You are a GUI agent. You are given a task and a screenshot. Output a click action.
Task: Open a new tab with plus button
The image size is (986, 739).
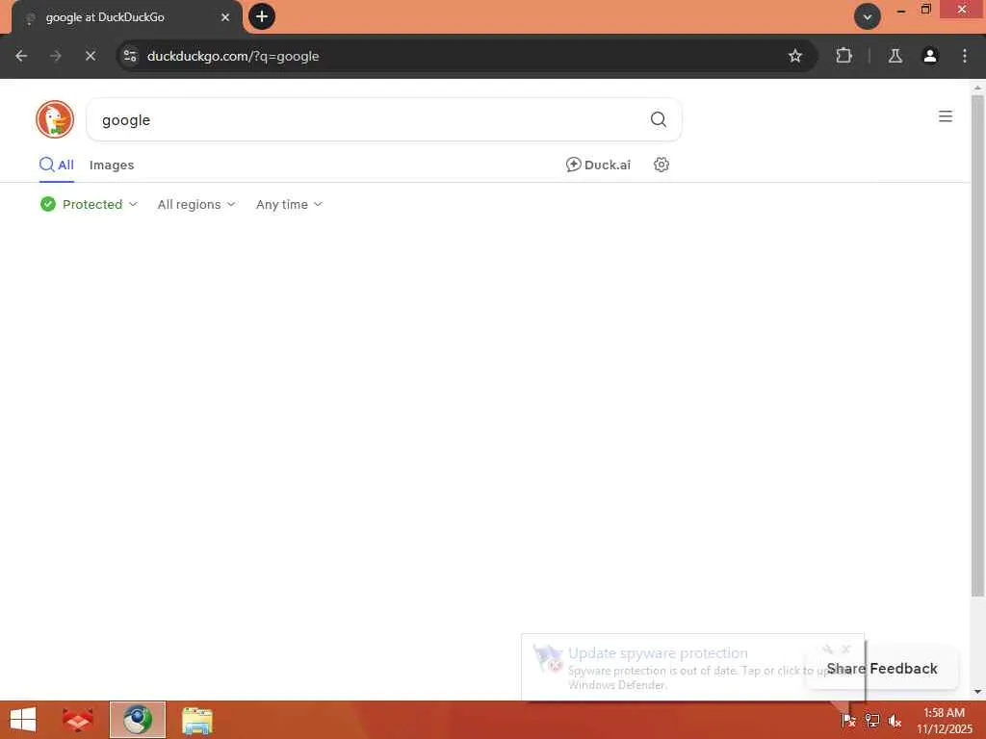pyautogui.click(x=262, y=16)
